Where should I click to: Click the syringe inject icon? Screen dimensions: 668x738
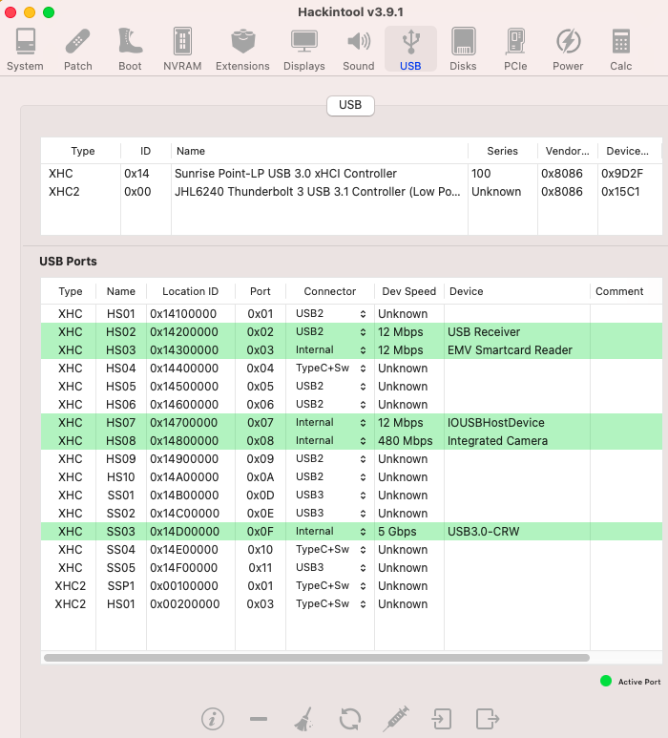(x=396, y=719)
